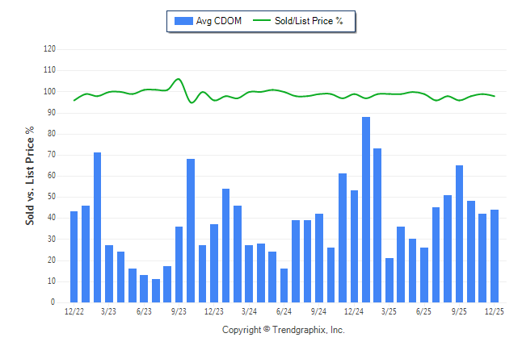Select the tallest blue bar in the chart
The width and height of the screenshot is (522, 350).
[x=366, y=210]
